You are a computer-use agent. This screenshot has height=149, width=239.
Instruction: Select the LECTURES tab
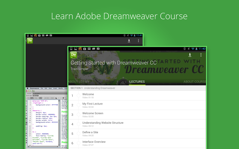click(137, 82)
